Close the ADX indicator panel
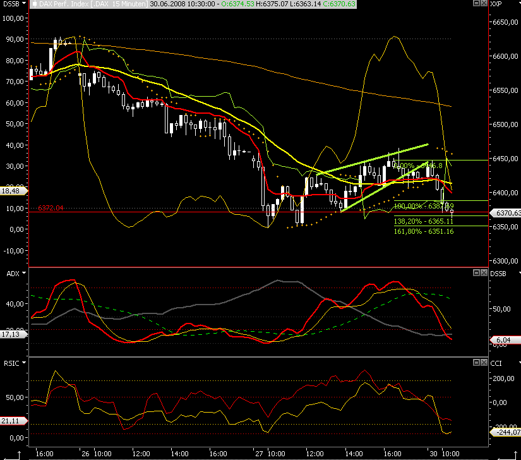521x460 pixels. [484, 272]
